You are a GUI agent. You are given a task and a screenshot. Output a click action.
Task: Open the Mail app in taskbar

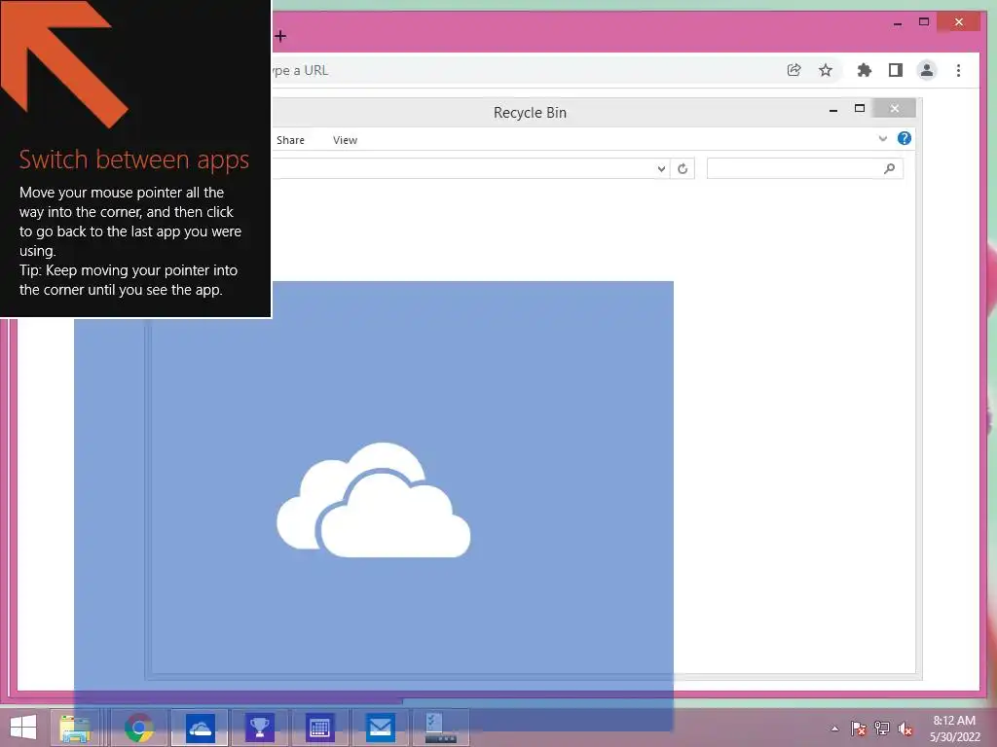[381, 728]
